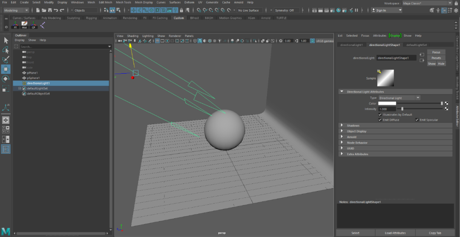Click the Outliner search field
The width and height of the screenshot is (460, 237).
coord(64,46)
